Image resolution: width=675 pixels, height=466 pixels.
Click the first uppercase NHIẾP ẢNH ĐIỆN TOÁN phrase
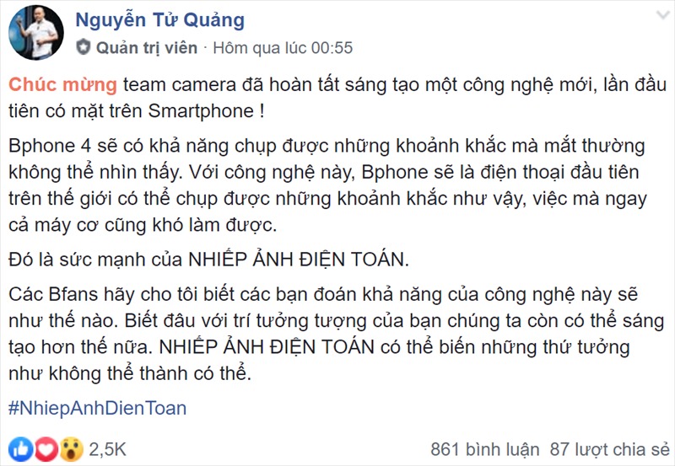[298, 260]
